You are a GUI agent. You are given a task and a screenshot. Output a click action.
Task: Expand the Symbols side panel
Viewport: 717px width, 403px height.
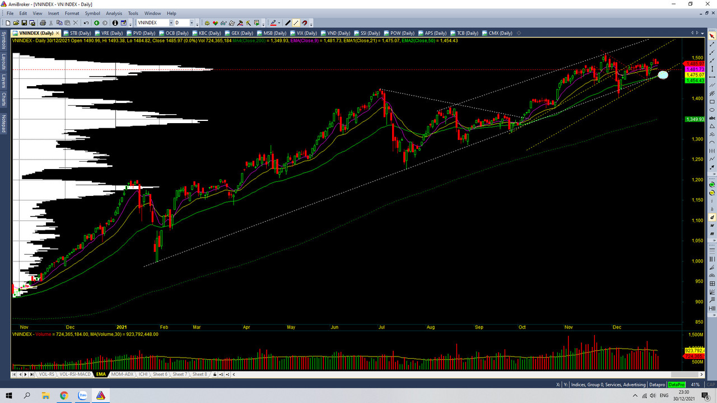3,40
